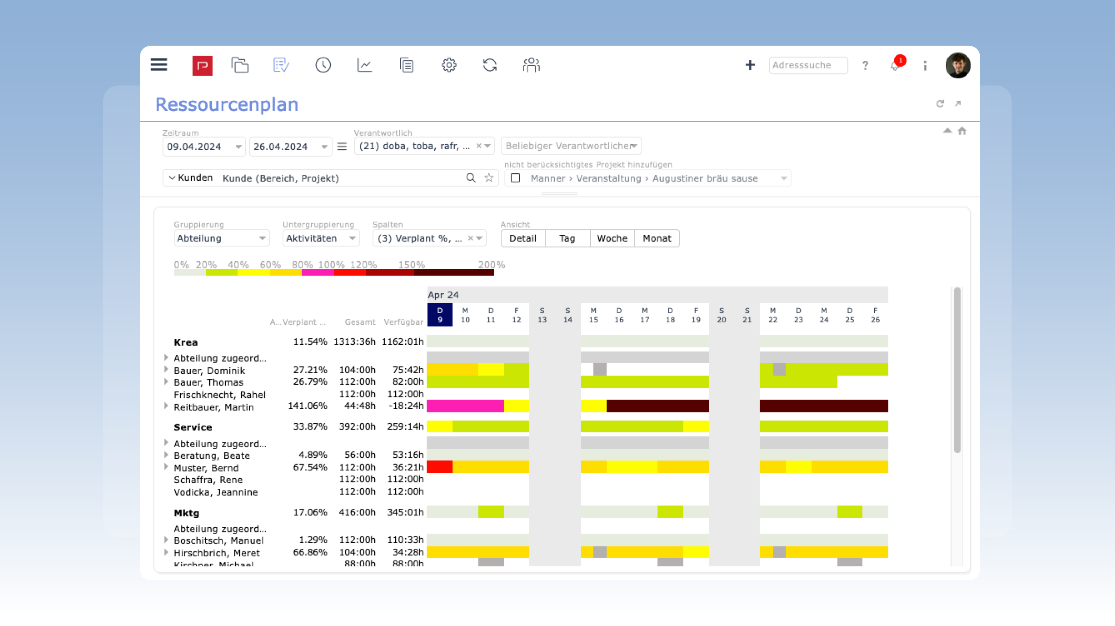The width and height of the screenshot is (1115, 626).
Task: Click the search magnifier in Kunden filter
Action: pyautogui.click(x=471, y=178)
